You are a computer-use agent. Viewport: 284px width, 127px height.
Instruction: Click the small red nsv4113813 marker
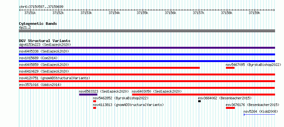coord(94,108)
